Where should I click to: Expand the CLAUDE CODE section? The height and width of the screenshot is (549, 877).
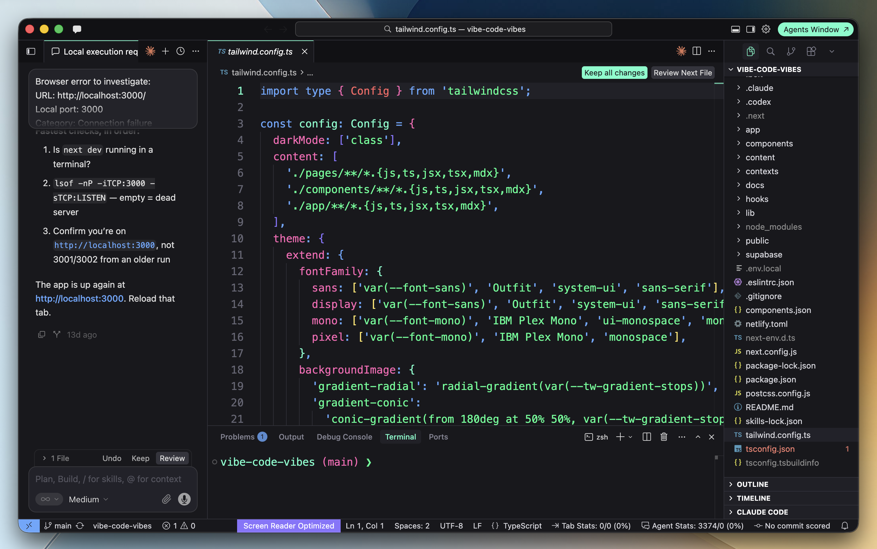(x=791, y=512)
